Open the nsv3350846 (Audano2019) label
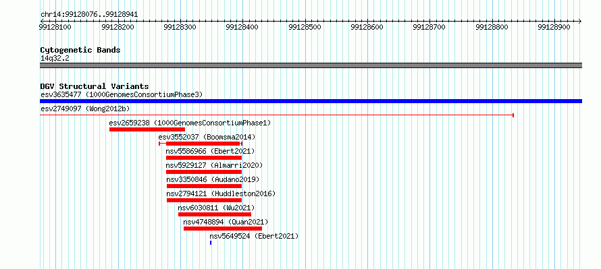This screenshot has height=269, width=601. [x=213, y=179]
